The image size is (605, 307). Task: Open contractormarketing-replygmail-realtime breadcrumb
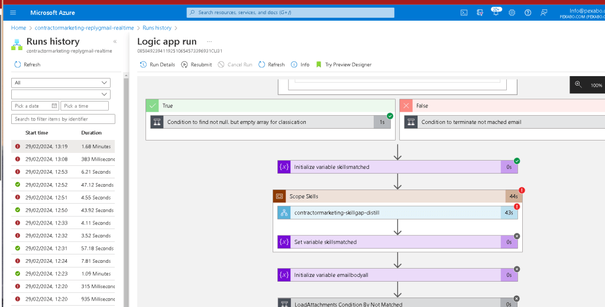coord(84,28)
